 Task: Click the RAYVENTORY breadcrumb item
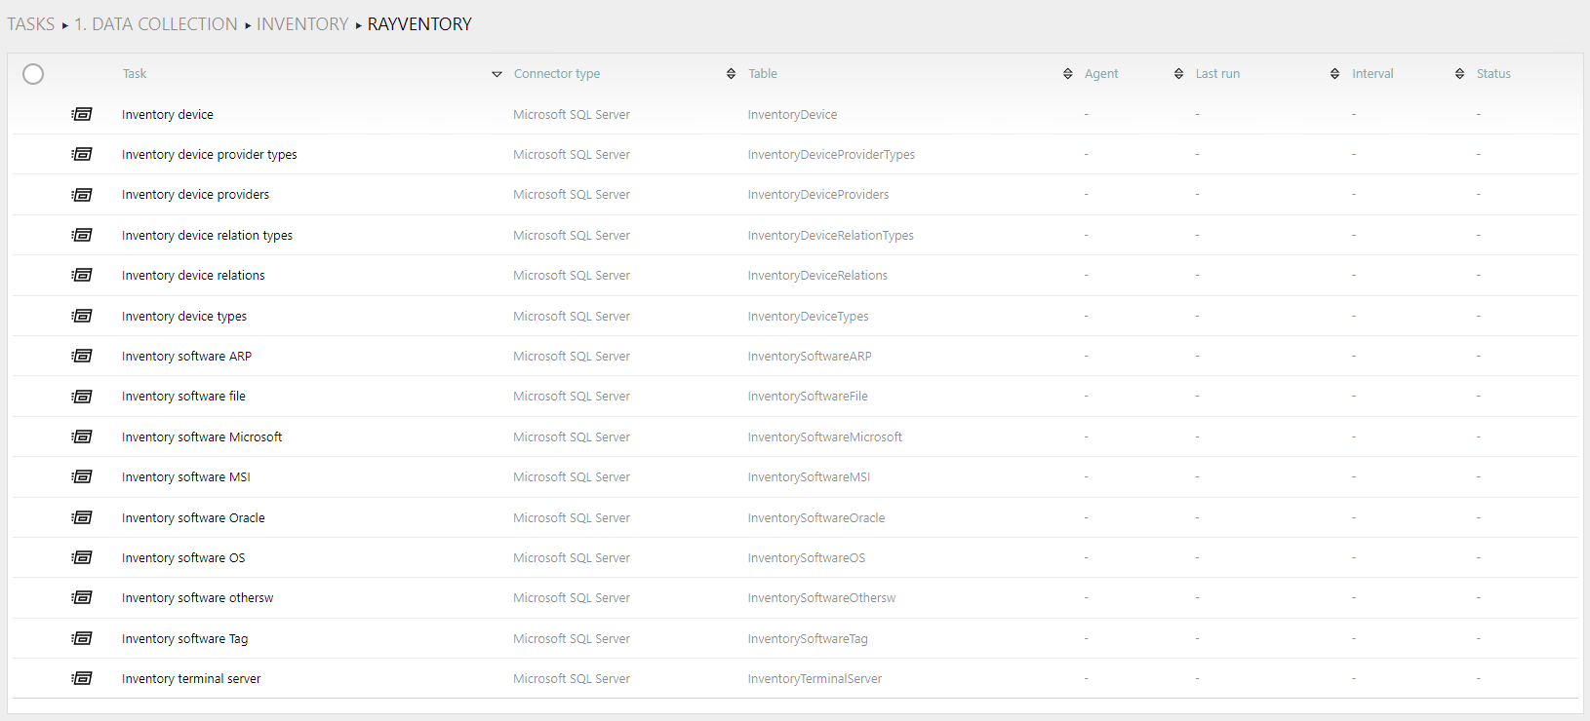pyautogui.click(x=419, y=24)
